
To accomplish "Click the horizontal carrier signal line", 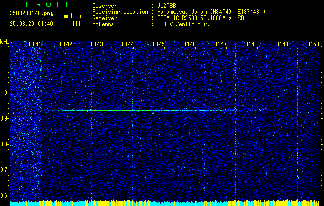I will tap(179, 110).
